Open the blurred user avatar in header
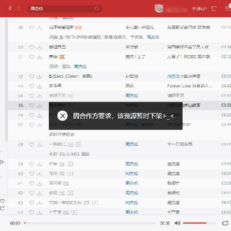Image resolution: width=231 pixels, height=231 pixels. [158, 8]
